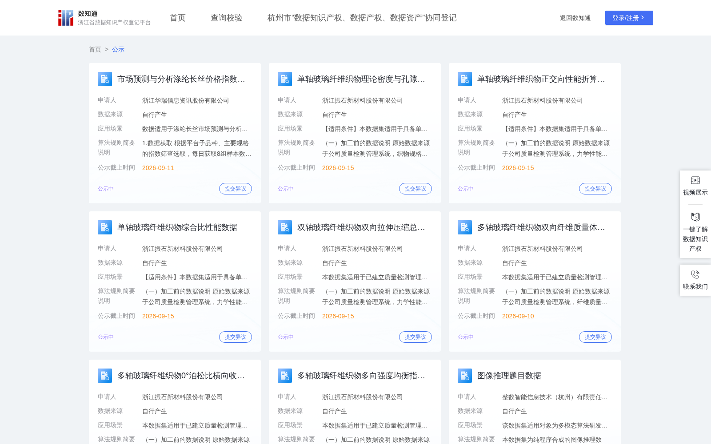Submit objection for 单轴玻璃纤维织物综合比性能数据 card
This screenshot has width=711, height=444.
236,337
